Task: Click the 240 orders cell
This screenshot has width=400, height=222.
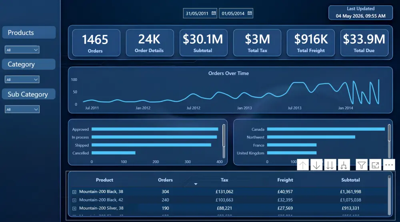Action: point(165,200)
